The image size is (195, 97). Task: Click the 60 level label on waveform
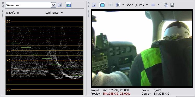pyautogui.click(x=8, y=51)
